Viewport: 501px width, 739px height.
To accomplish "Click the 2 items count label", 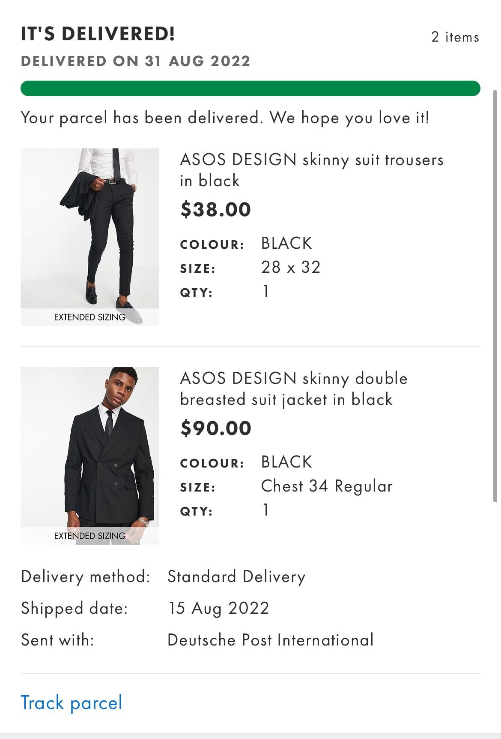I will [455, 37].
